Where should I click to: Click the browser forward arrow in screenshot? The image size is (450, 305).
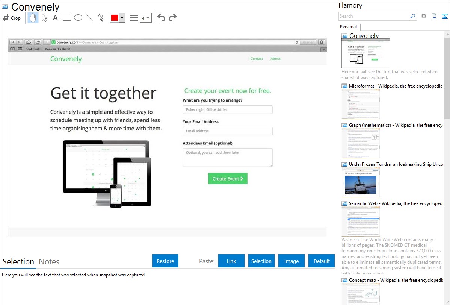tap(19, 42)
